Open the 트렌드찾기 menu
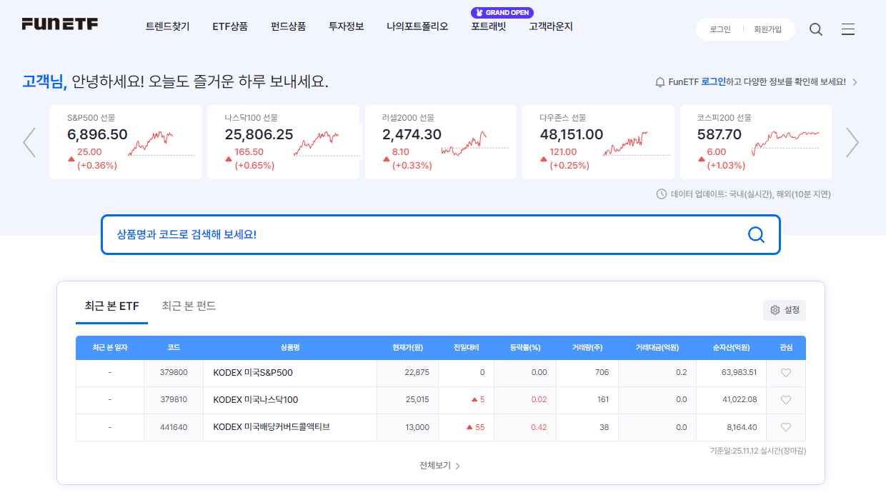Image resolution: width=886 pixels, height=495 pixels. click(x=167, y=26)
